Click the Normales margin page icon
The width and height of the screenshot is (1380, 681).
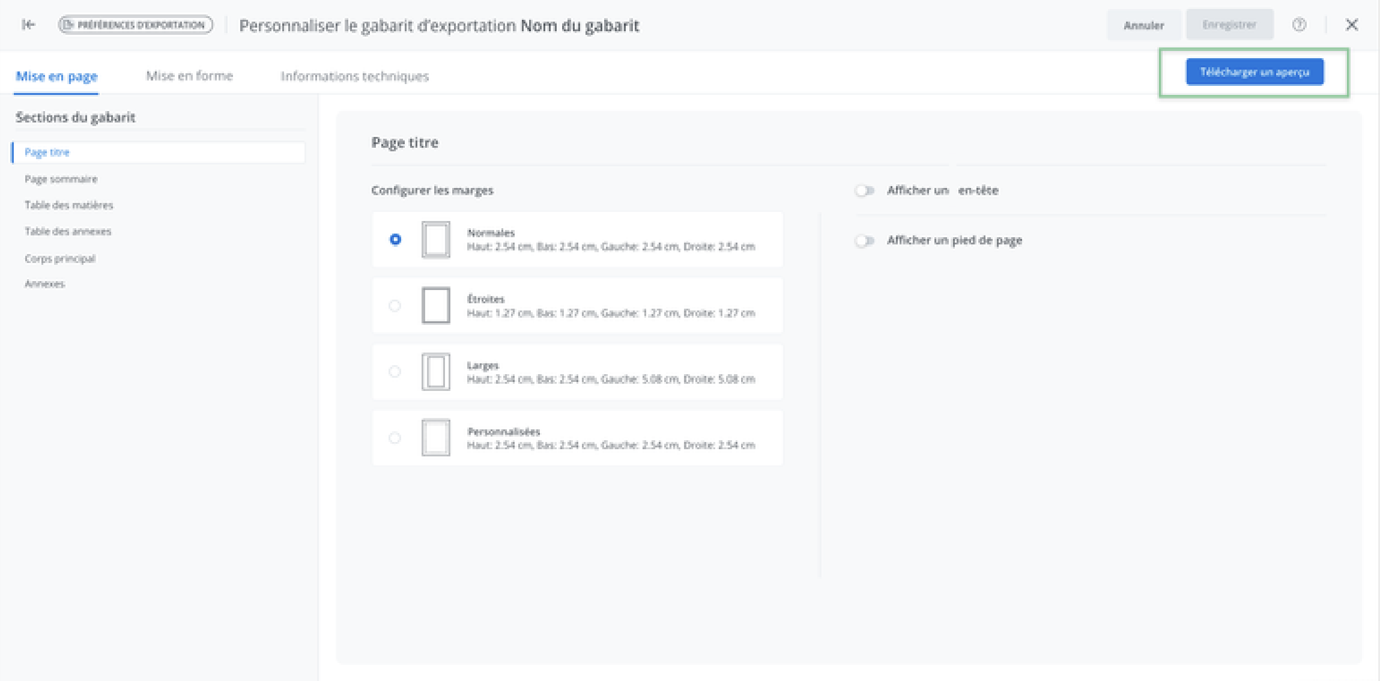[x=435, y=240]
